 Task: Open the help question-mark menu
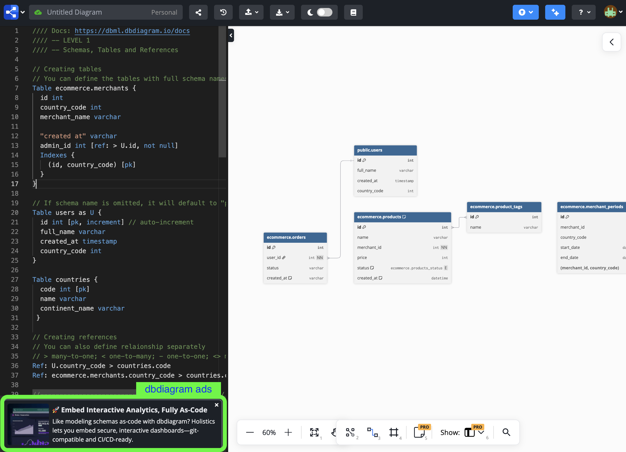583,12
